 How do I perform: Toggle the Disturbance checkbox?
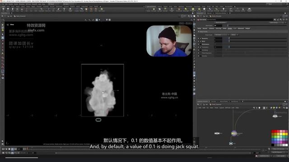200,44
